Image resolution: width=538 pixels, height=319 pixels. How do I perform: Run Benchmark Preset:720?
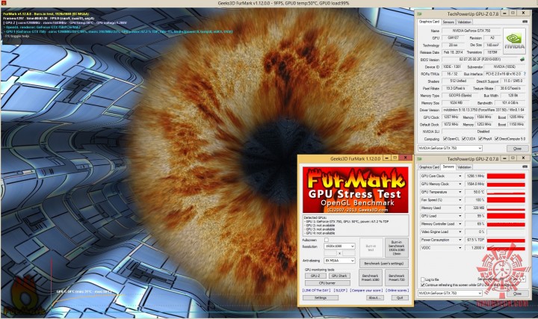[x=397, y=277]
